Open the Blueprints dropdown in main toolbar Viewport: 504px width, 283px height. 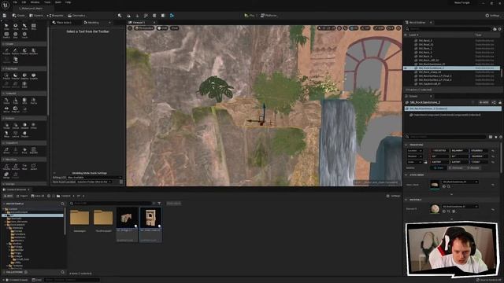click(55, 16)
